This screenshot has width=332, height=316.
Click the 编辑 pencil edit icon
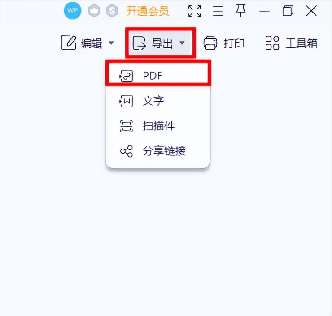tap(68, 43)
